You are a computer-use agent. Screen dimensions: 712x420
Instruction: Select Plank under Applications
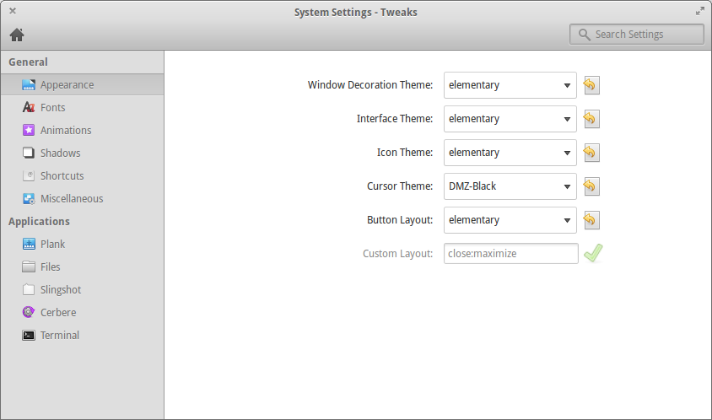tap(82, 245)
